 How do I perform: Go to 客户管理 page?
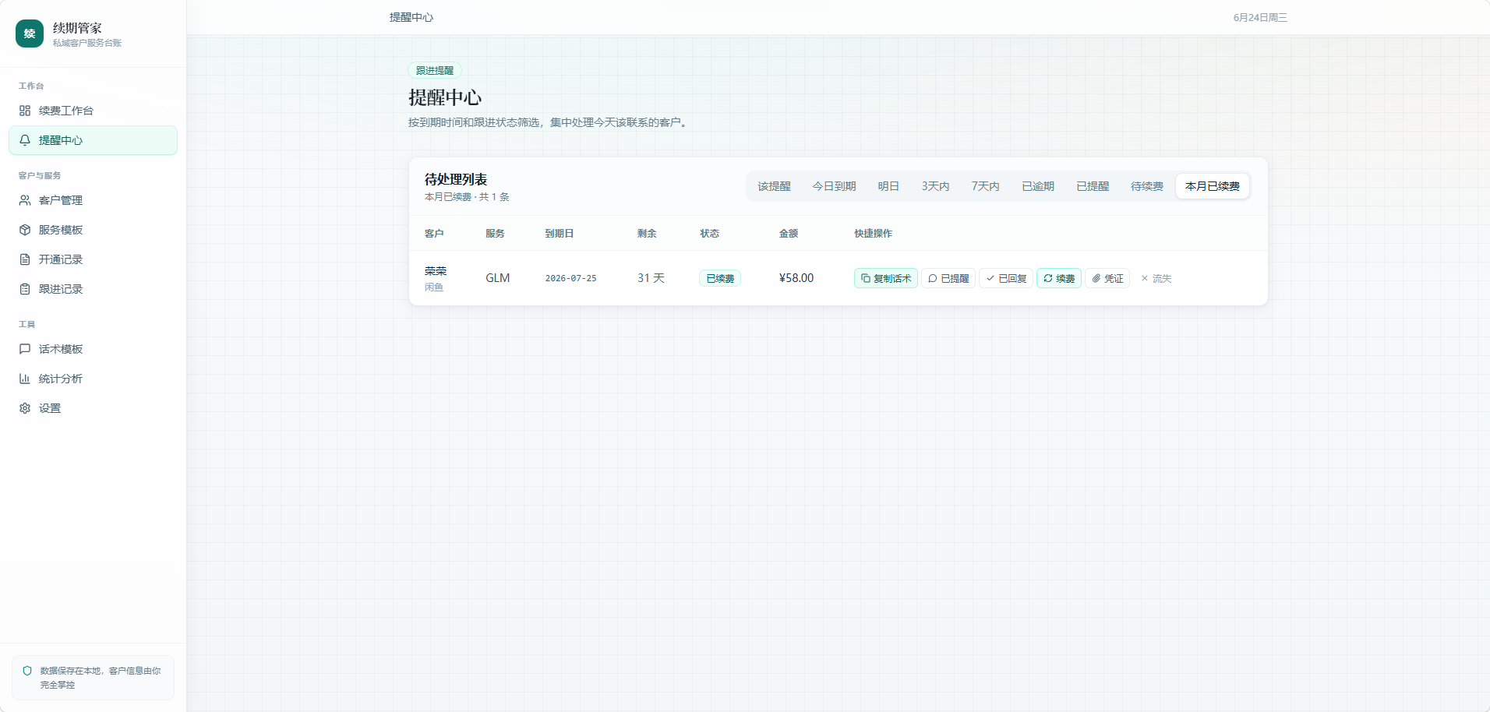coord(93,200)
